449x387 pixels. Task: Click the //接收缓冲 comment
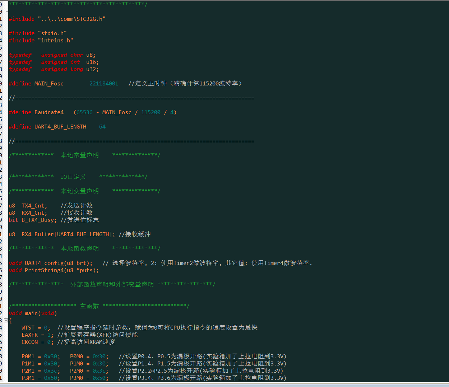pos(135,234)
